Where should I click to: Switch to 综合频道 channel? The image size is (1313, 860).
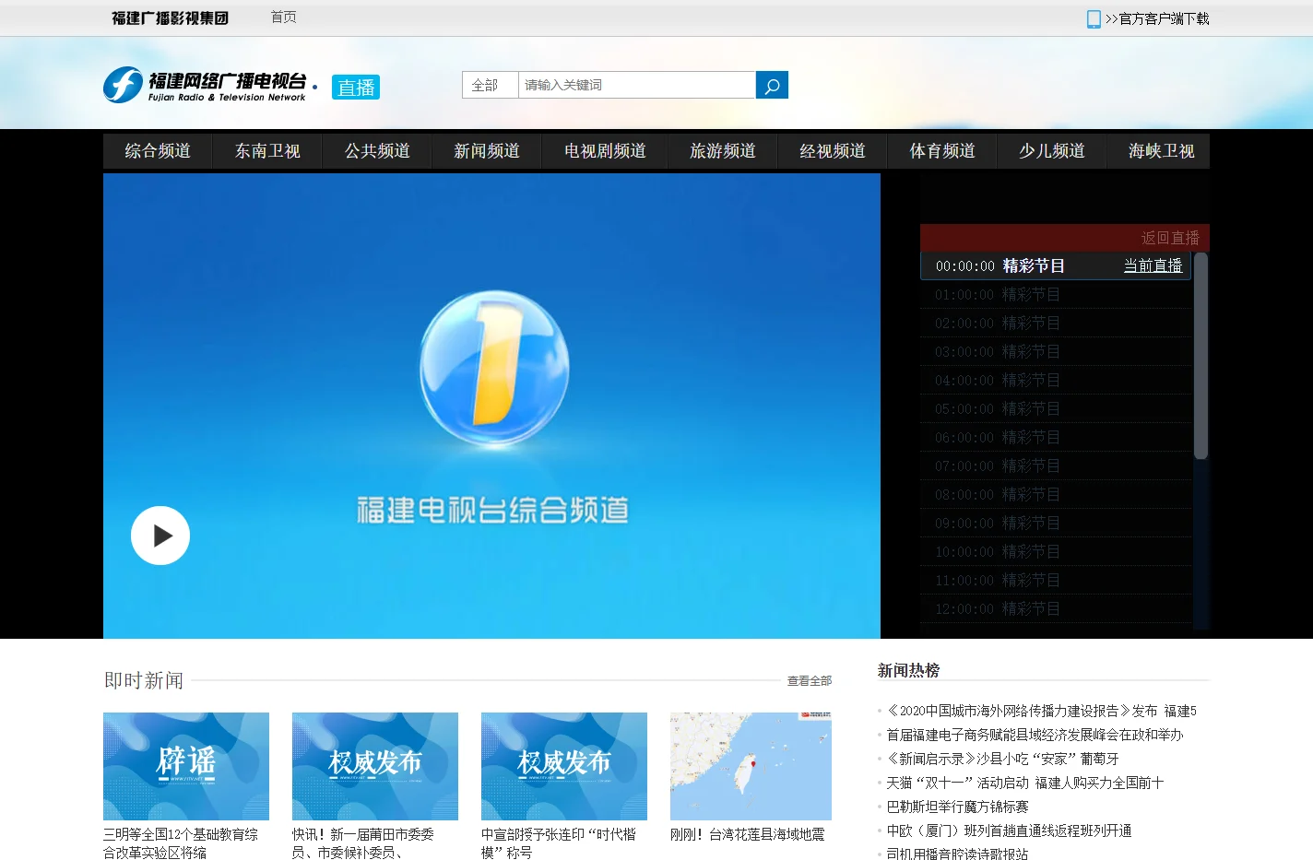point(158,151)
